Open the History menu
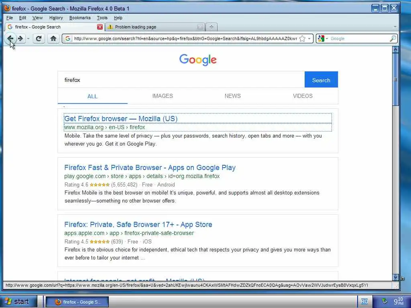Screen dimensions: 411x308 tap(56, 18)
